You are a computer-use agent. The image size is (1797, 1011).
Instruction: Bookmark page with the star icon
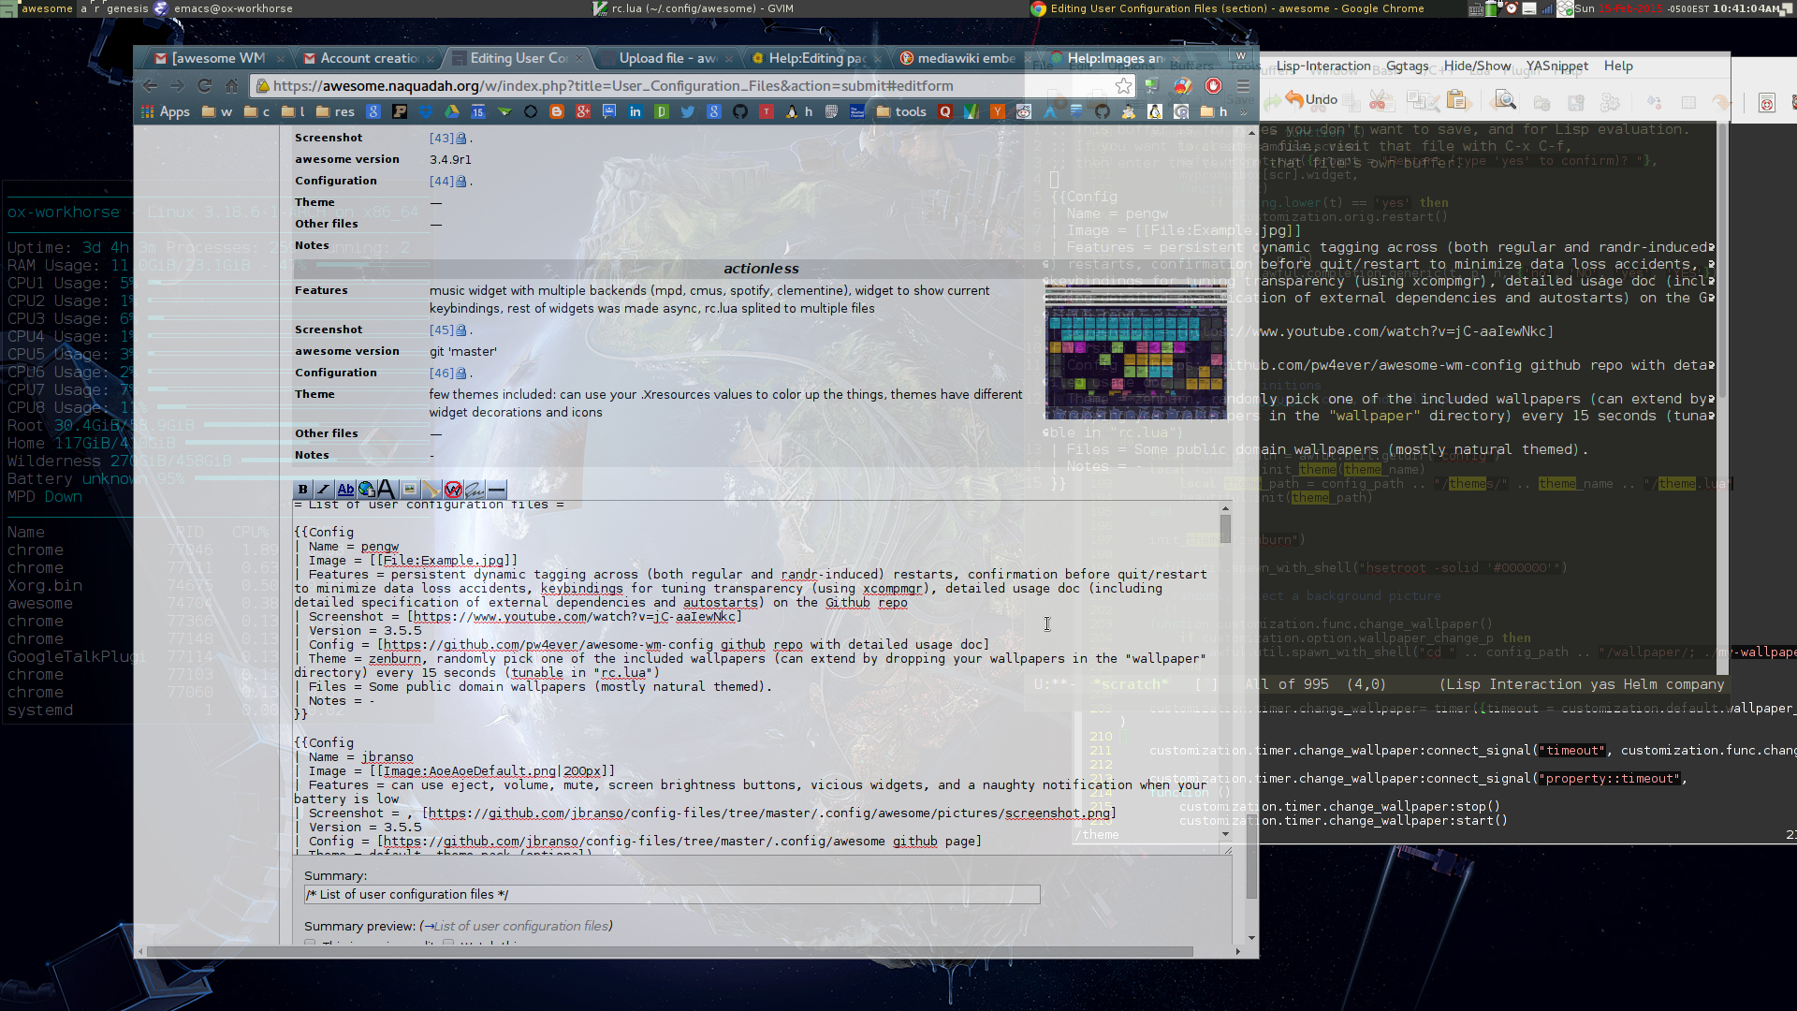(1123, 86)
